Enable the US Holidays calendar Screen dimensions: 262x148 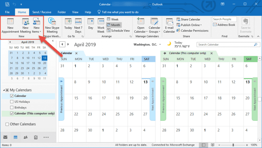tap(12, 102)
